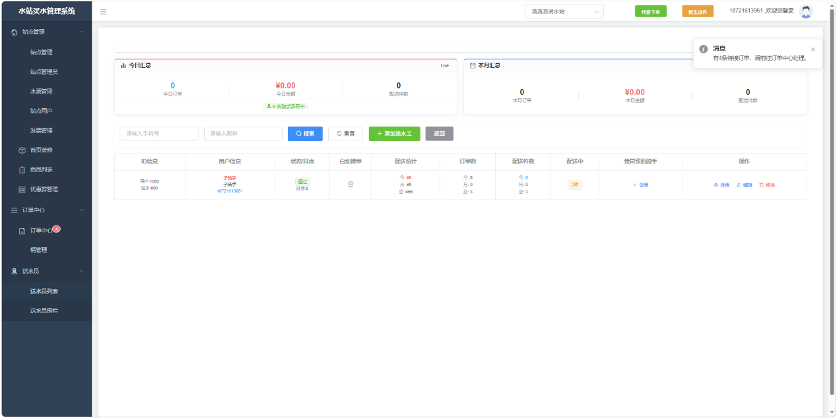Click the 商品列表 clipboard icon
Screen dimensions: 837x418
[x=22, y=170]
